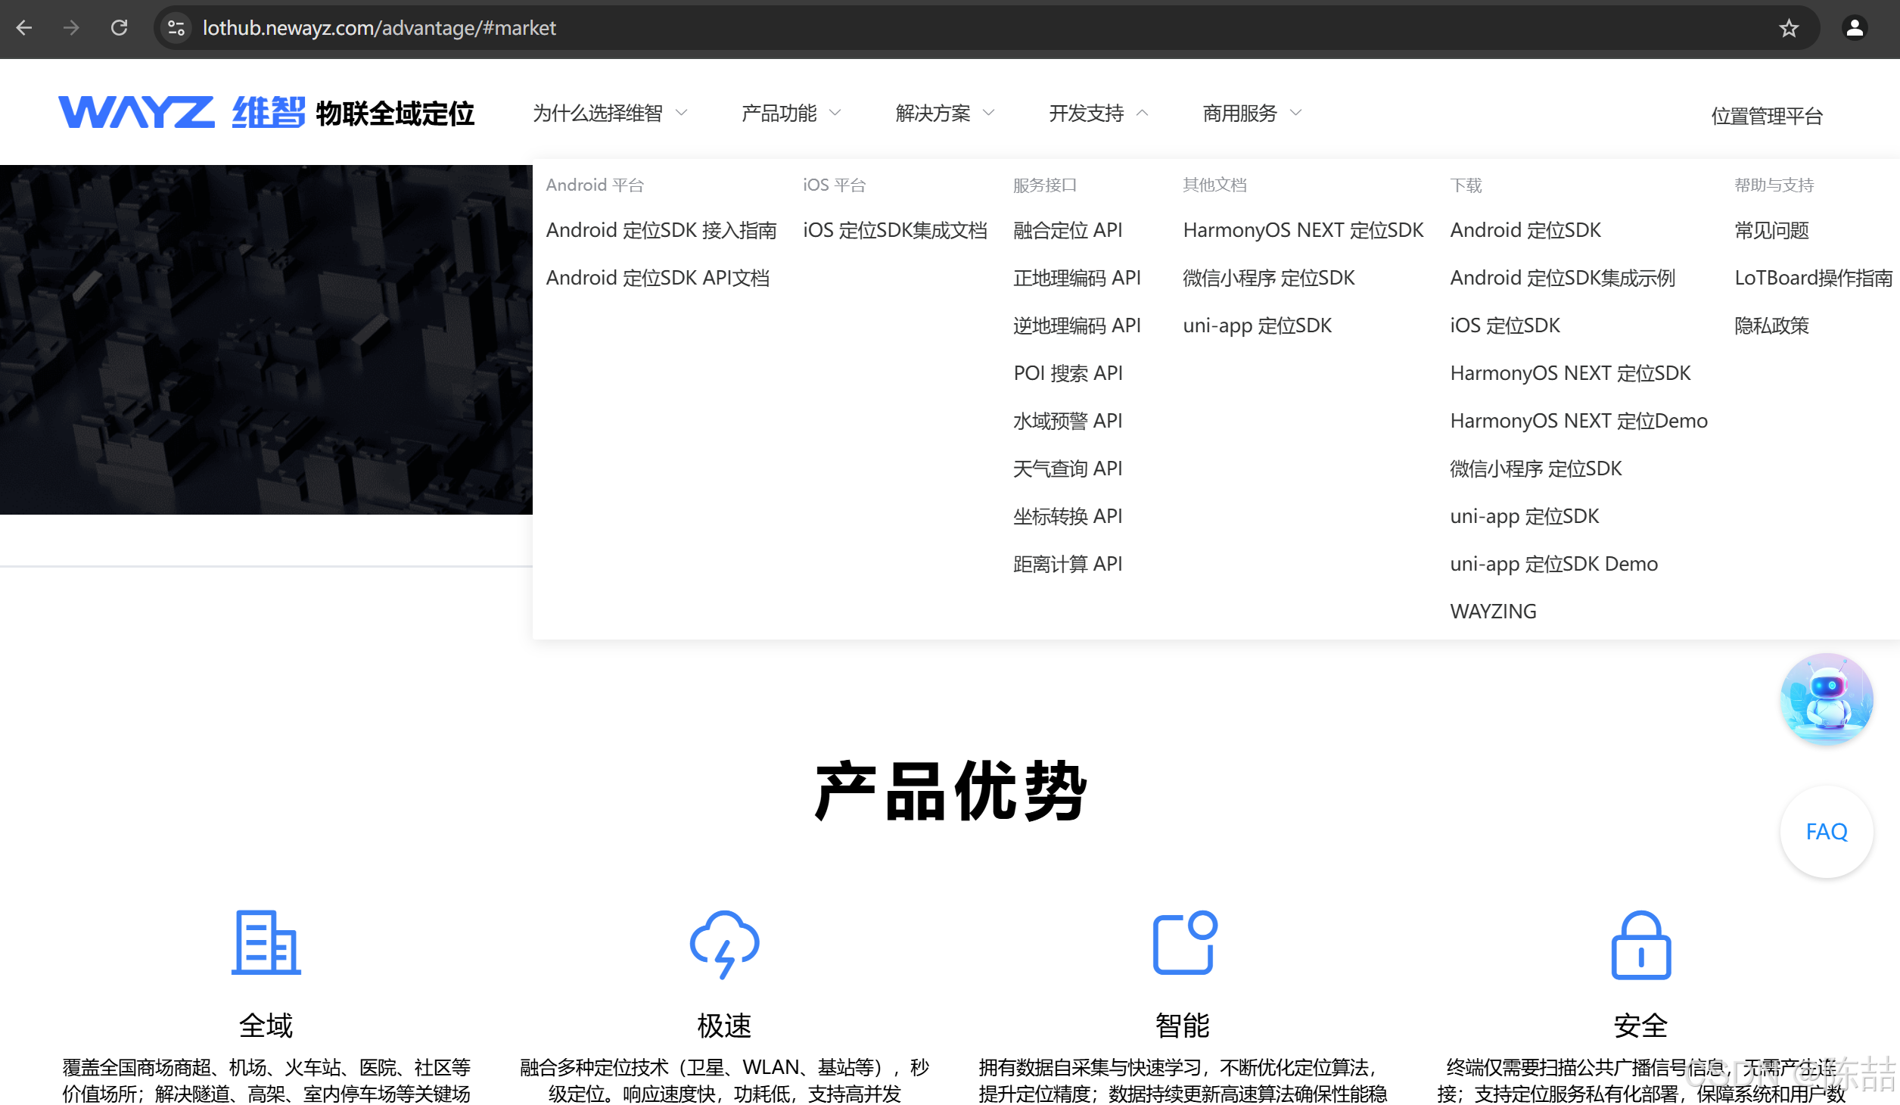Image resolution: width=1900 pixels, height=1105 pixels.
Task: Open the robot assistant chat icon
Action: pos(1827,699)
